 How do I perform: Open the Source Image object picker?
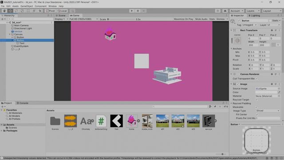coord(279,89)
